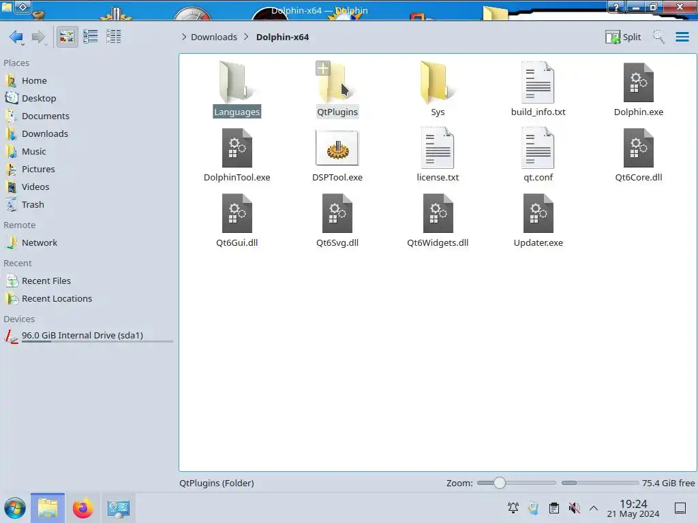Open the clipboard tray icon
Viewport: 698px width, 523px height.
553,507
